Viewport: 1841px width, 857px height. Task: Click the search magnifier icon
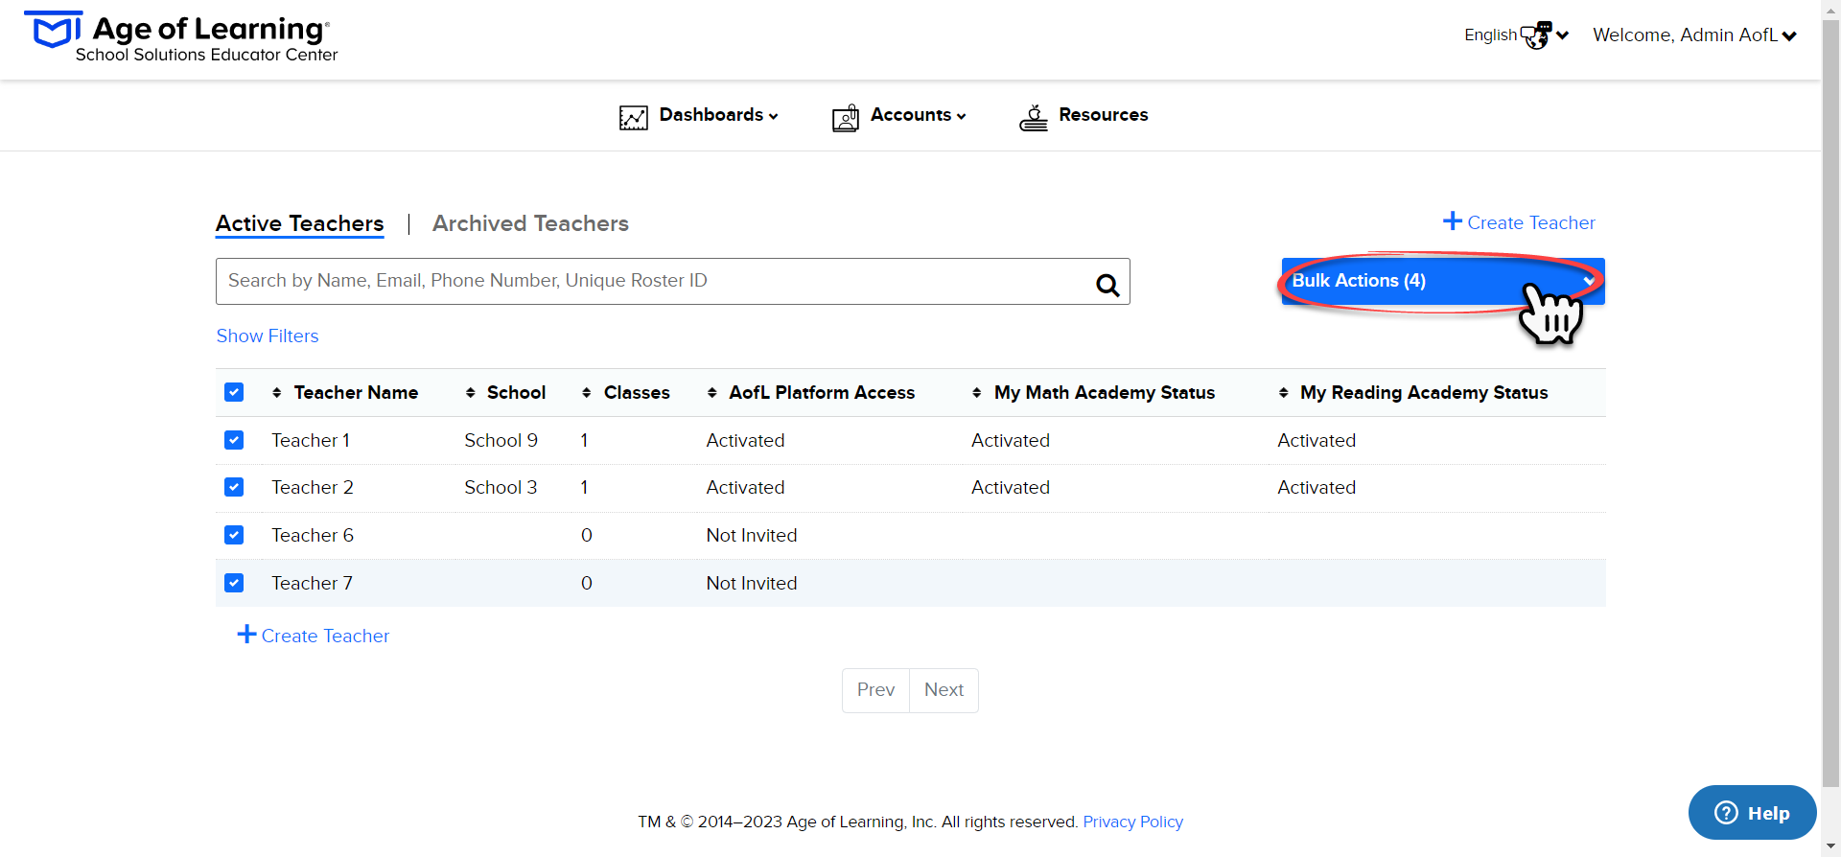pyautogui.click(x=1107, y=285)
